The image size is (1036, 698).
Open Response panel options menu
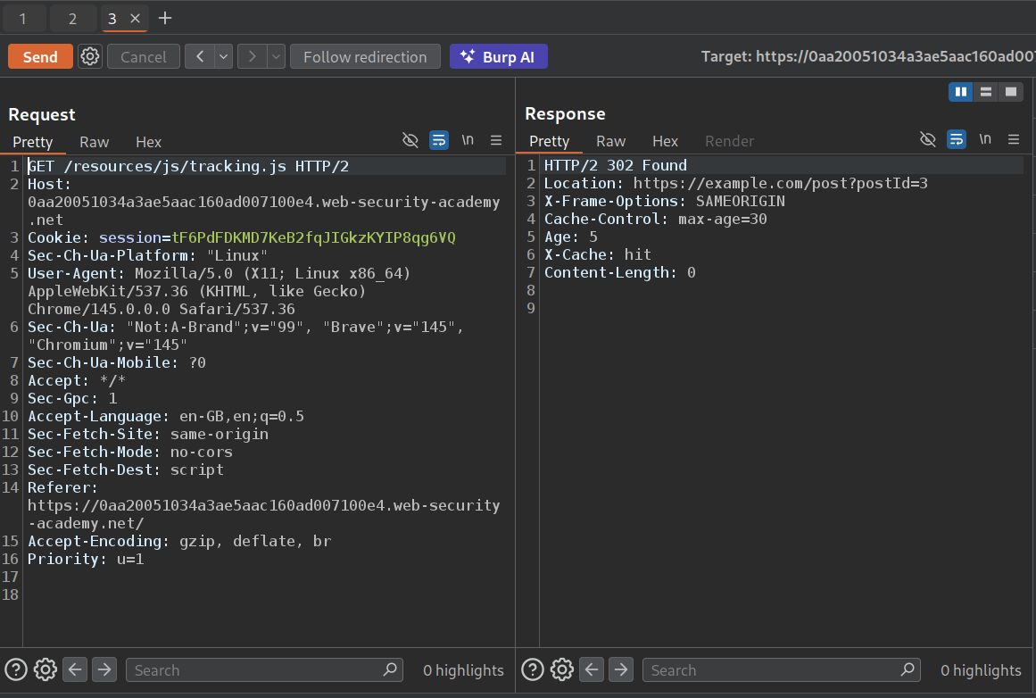click(1013, 139)
